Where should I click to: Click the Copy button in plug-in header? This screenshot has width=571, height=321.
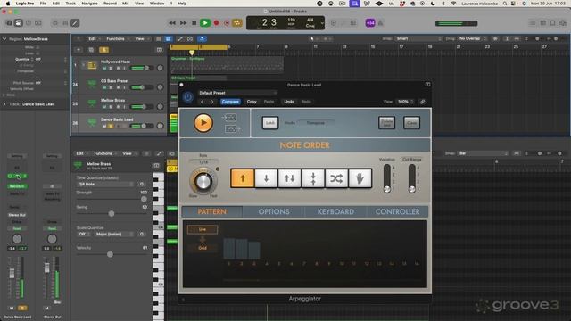[252, 102]
